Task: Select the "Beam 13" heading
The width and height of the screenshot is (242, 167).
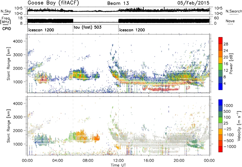Action: (118, 3)
